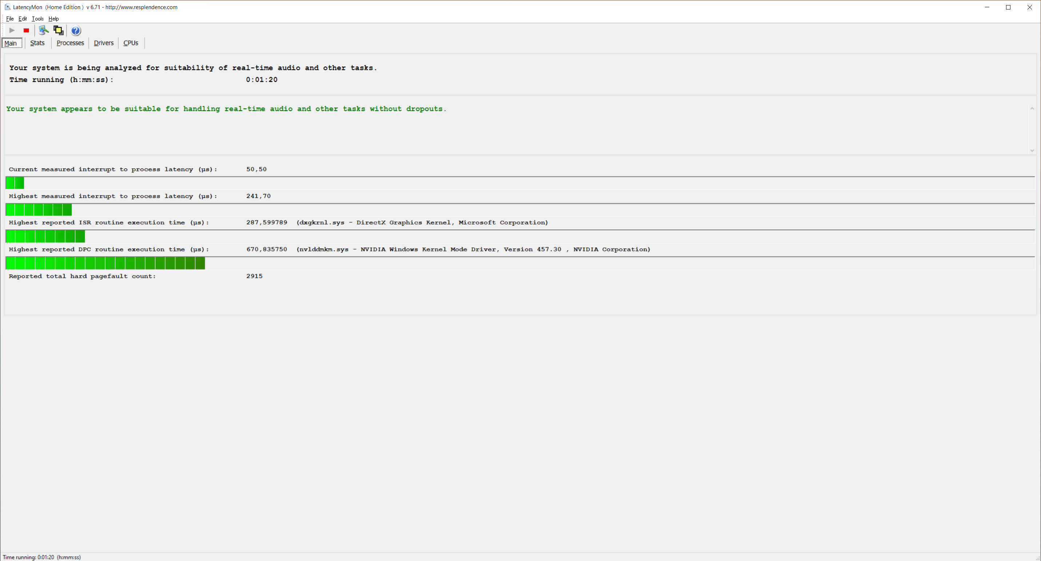Click the DPC routine execution time bar
Viewport: 1041px width, 561px height.
[x=105, y=263]
